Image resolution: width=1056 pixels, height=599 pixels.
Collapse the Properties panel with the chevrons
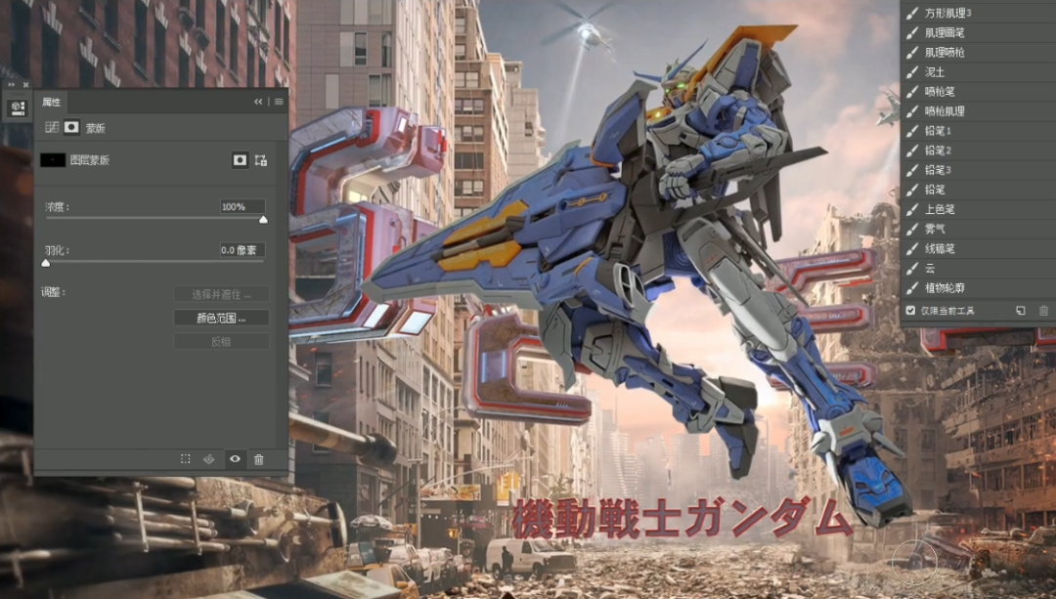click(x=258, y=102)
